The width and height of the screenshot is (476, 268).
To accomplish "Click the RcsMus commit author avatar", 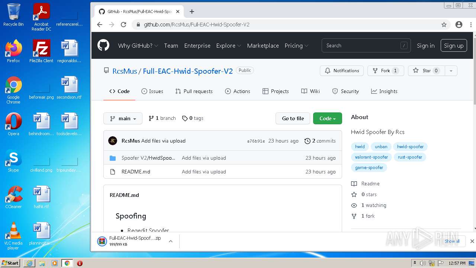I will pos(113,141).
